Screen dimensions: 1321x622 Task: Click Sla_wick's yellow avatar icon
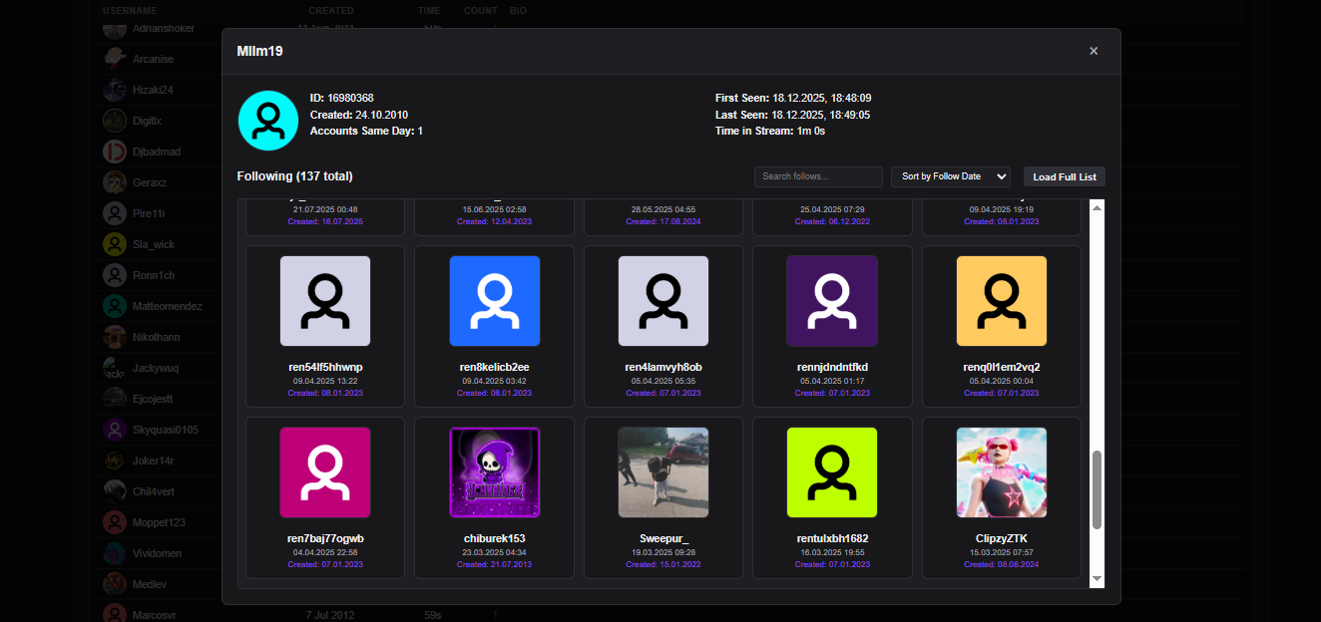pos(115,244)
